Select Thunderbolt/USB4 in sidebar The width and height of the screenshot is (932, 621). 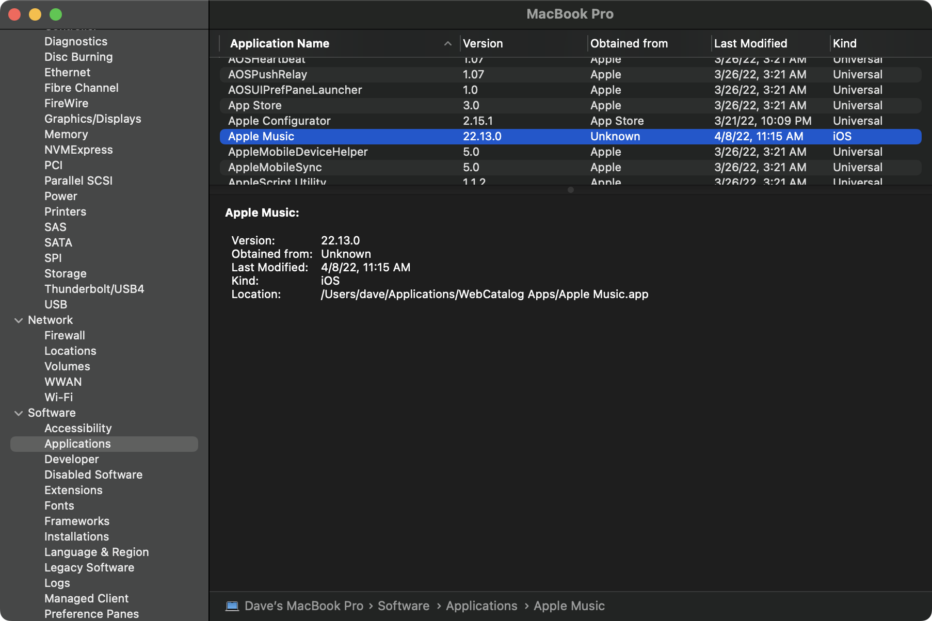click(94, 289)
